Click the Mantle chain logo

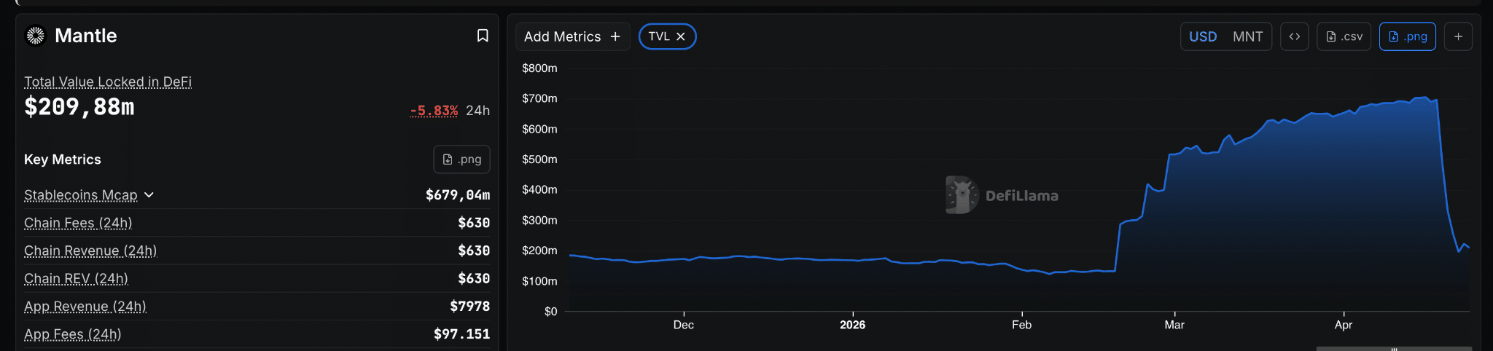(35, 36)
